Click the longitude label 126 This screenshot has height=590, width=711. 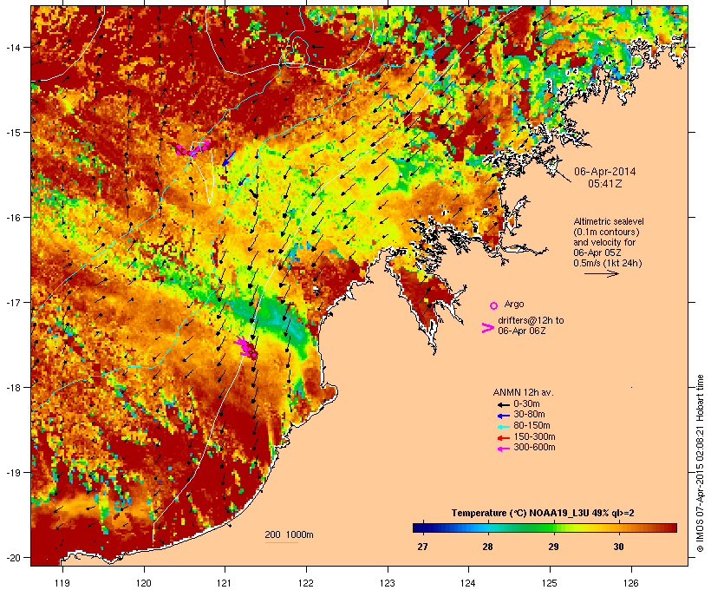[x=631, y=583]
